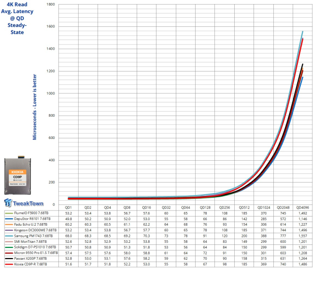Screen dimensions: 315x288
Task: Click the QD2048 column header
Action: (283, 207)
